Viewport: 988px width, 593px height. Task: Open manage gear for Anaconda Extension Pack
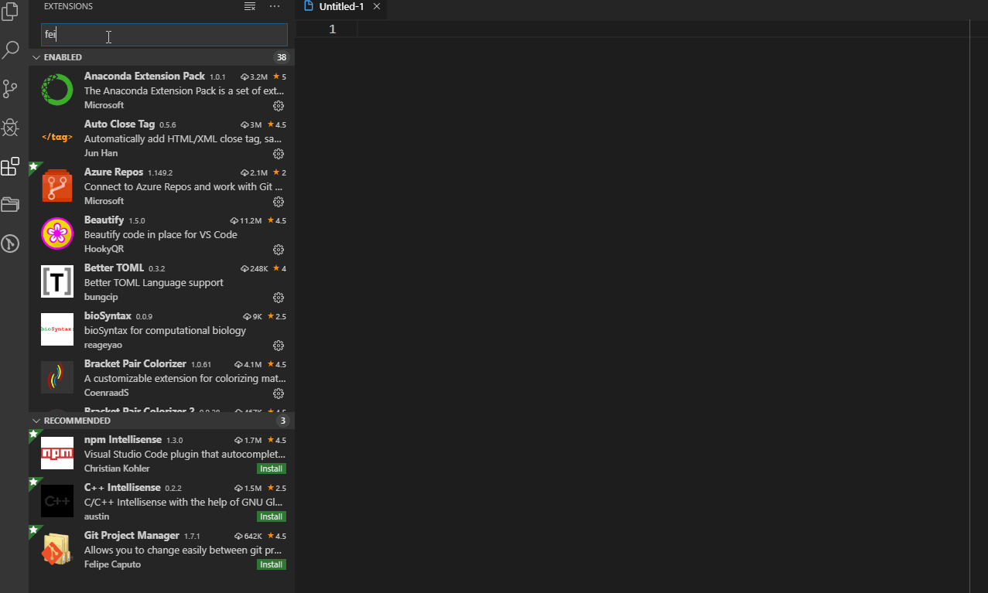[279, 106]
